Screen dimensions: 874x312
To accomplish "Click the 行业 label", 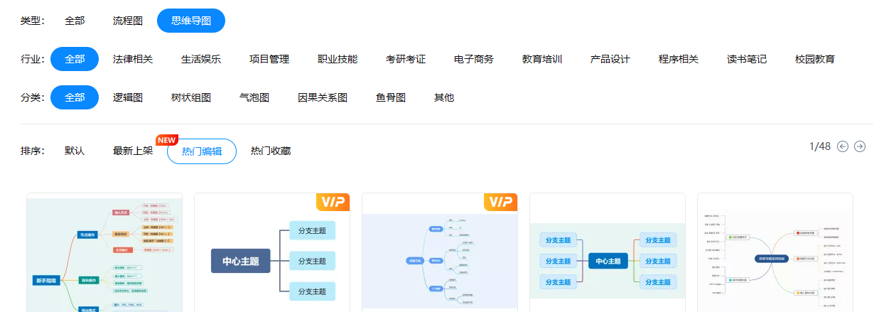I will pos(33,59).
